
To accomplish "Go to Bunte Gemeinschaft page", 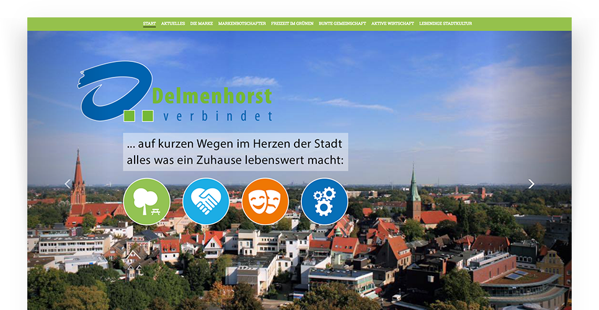I will click(x=342, y=24).
